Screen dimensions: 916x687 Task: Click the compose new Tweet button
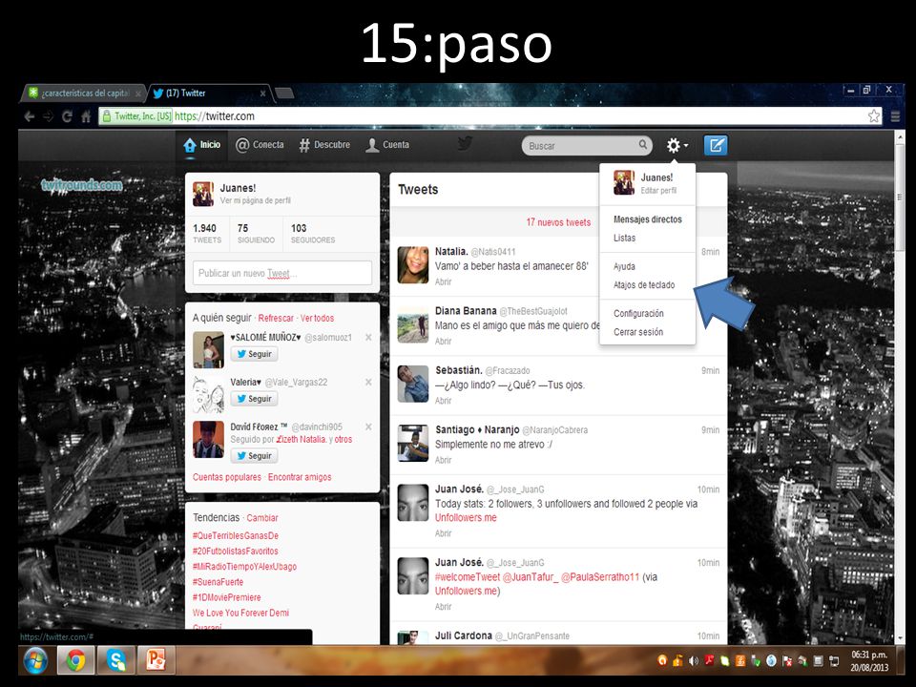point(715,145)
